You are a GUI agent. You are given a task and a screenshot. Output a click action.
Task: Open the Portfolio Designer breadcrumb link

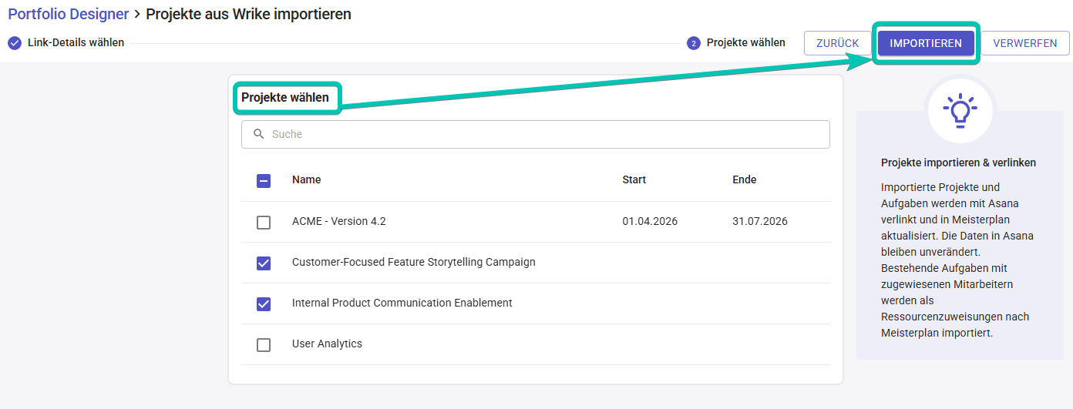tap(68, 14)
